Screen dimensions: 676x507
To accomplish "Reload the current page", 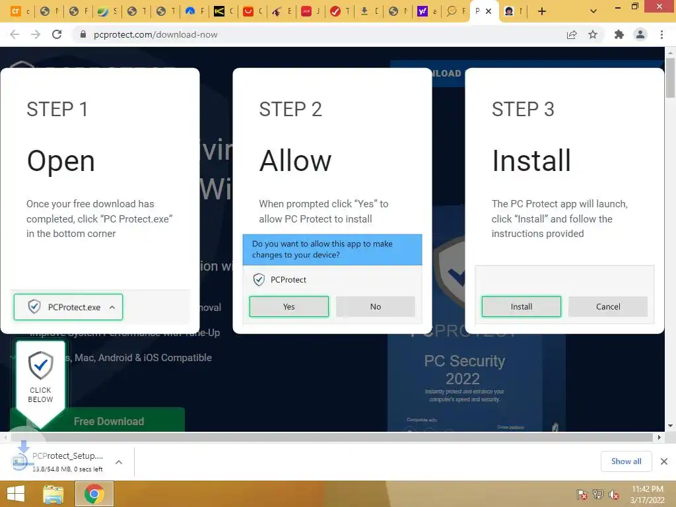I will [x=57, y=34].
